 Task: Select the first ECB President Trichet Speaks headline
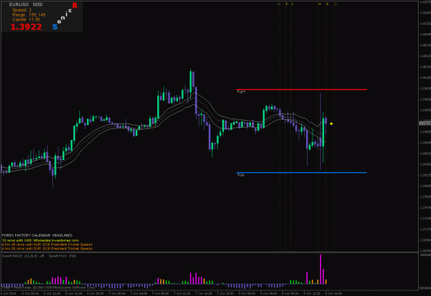click(x=47, y=244)
